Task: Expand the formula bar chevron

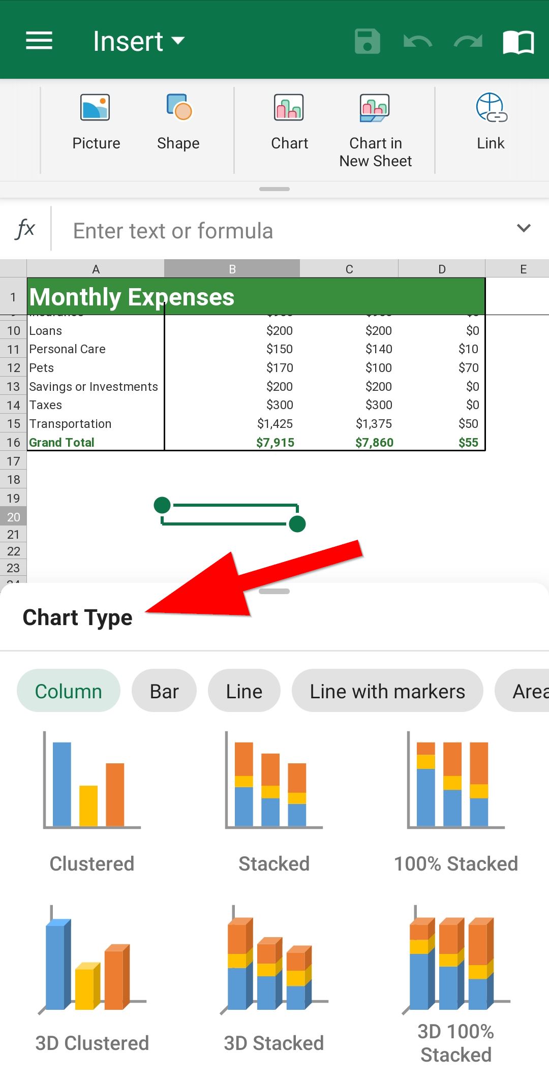Action: click(524, 228)
